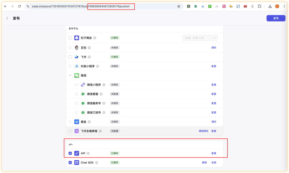The width and height of the screenshot is (289, 173).
Task: Click info icon next to 微信订阅号
Action: click(x=104, y=112)
